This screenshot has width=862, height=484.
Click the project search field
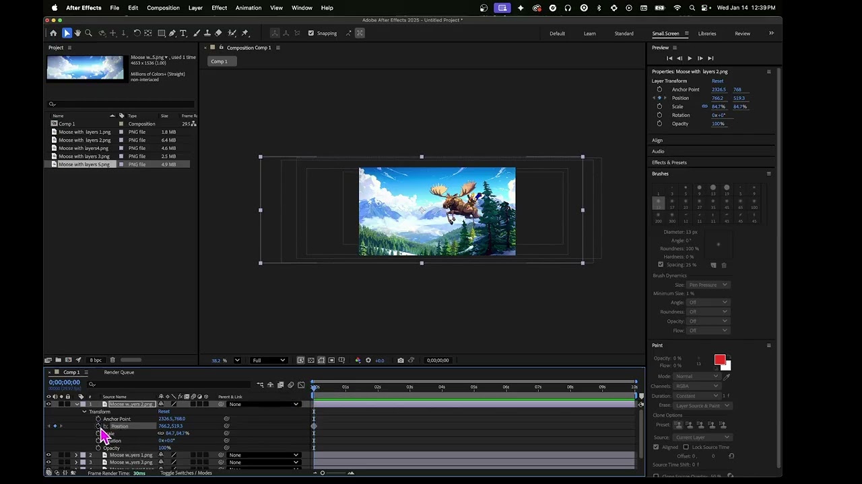pyautogui.click(x=121, y=104)
